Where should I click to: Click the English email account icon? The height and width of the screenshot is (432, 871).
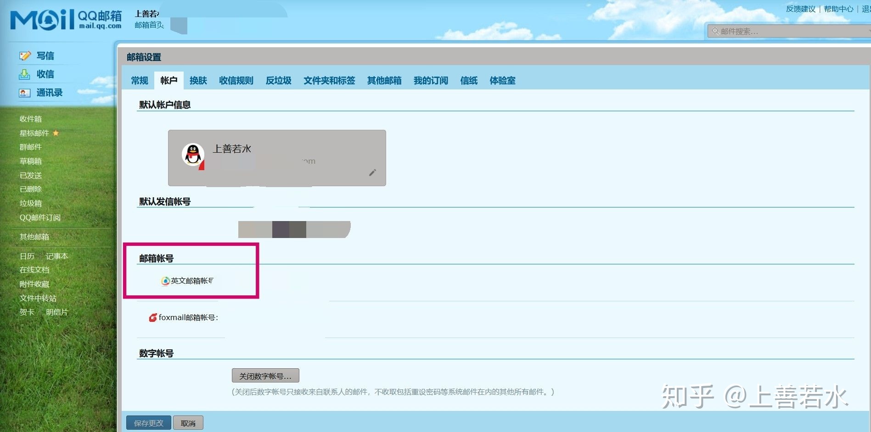164,281
